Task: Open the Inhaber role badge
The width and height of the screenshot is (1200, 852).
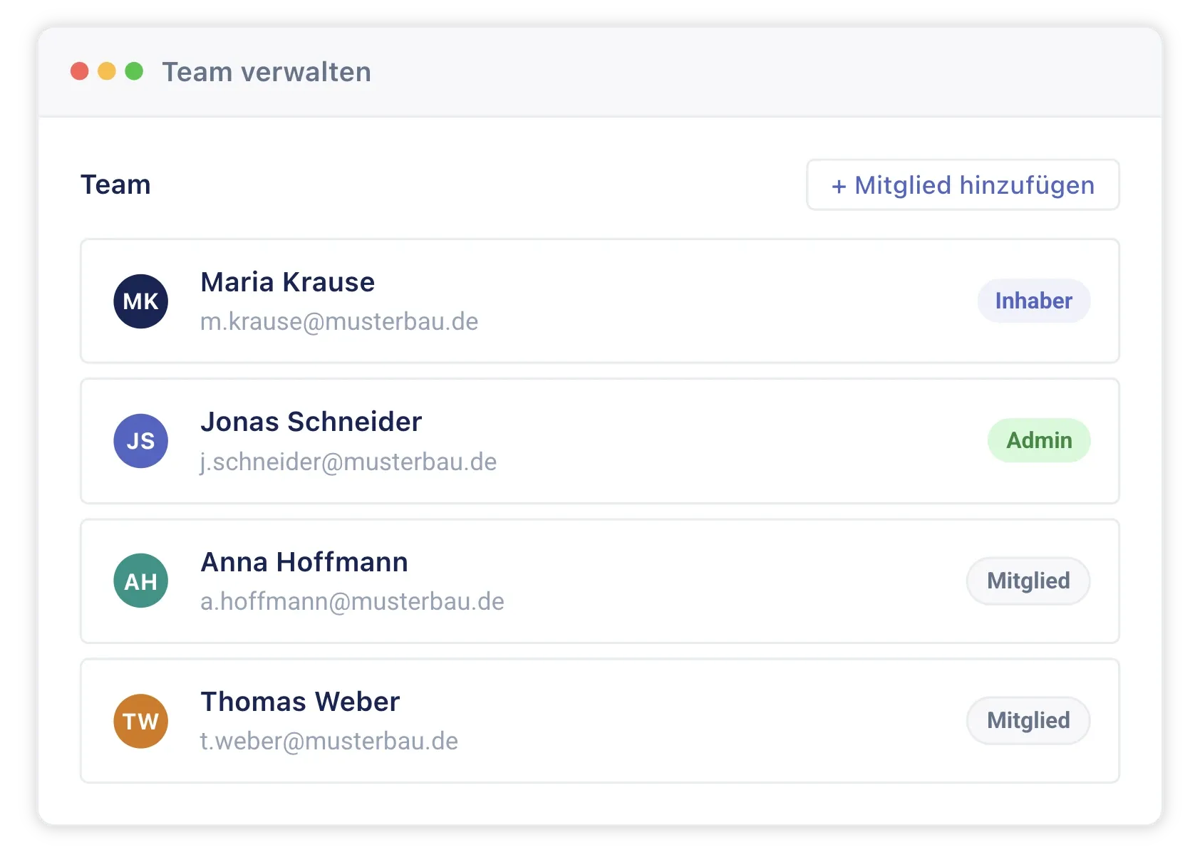Action: tap(1033, 301)
